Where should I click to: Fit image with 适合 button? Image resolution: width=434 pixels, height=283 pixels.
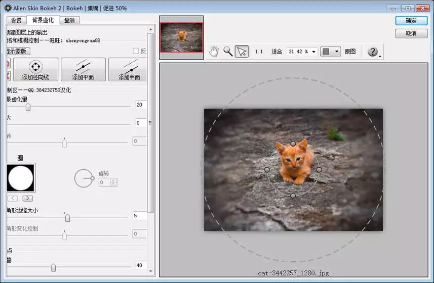pyautogui.click(x=277, y=52)
